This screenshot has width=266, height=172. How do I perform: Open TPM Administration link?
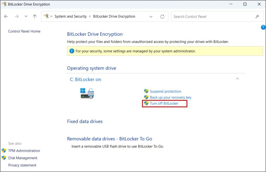24,151
